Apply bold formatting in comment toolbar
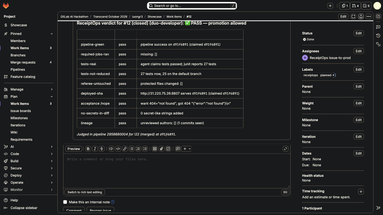The image size is (383, 215). coord(88,149)
